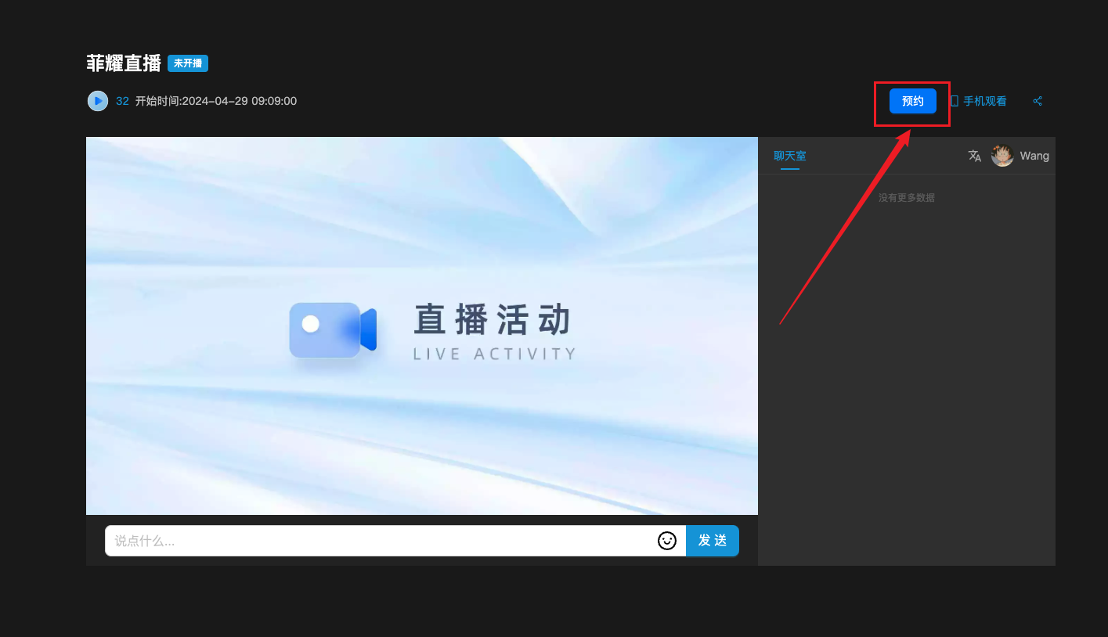Open the 手机观看 mobile viewing link
Image resolution: width=1108 pixels, height=637 pixels.
pyautogui.click(x=984, y=101)
